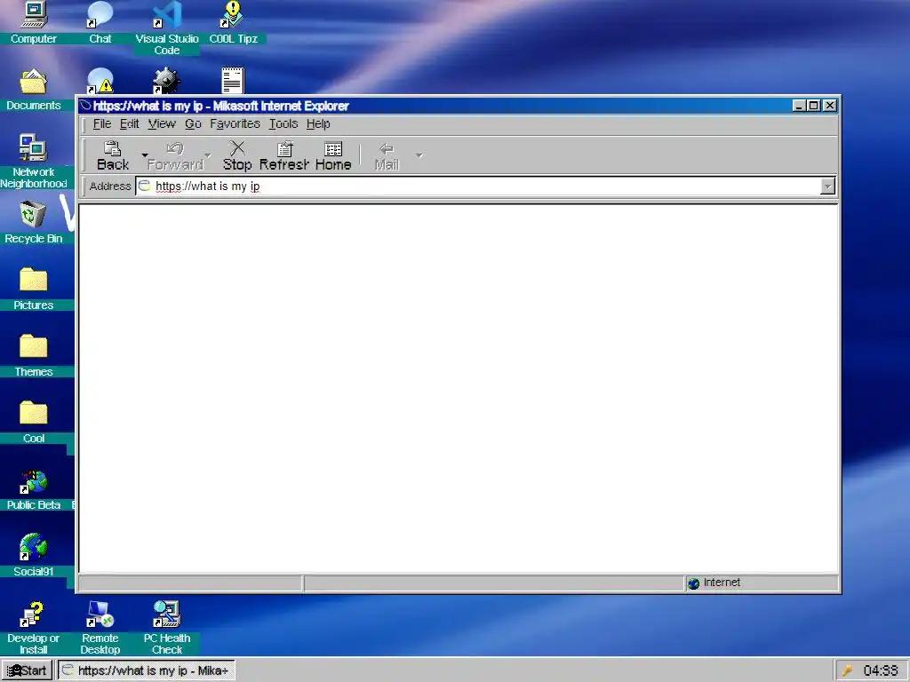Select the Social91 shortcut
The height and width of the screenshot is (682, 910).
coord(34,556)
